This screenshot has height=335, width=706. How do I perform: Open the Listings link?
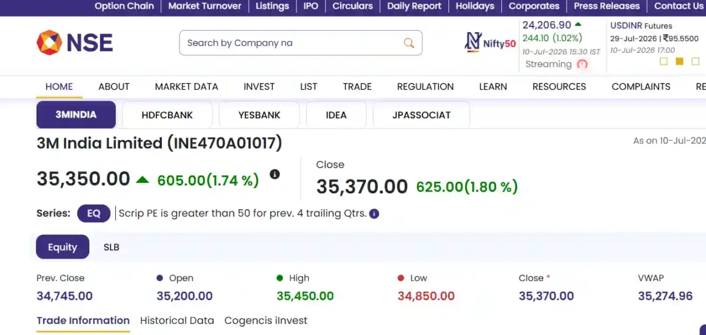[272, 6]
